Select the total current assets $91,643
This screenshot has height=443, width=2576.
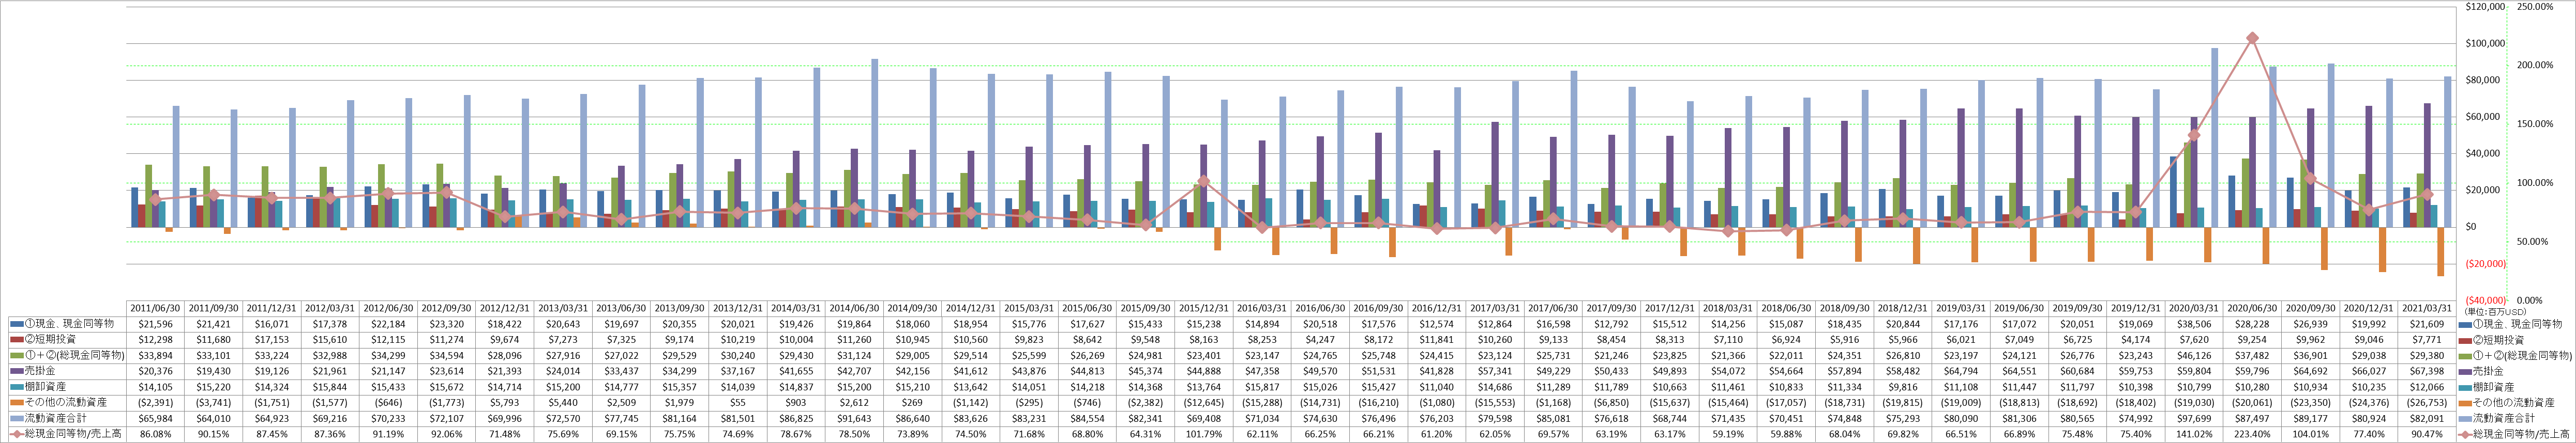point(855,418)
